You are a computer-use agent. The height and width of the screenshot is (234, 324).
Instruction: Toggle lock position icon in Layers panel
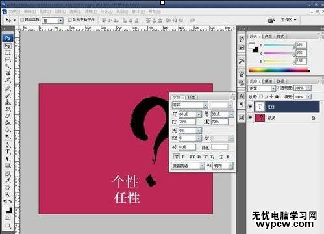pos(271,96)
